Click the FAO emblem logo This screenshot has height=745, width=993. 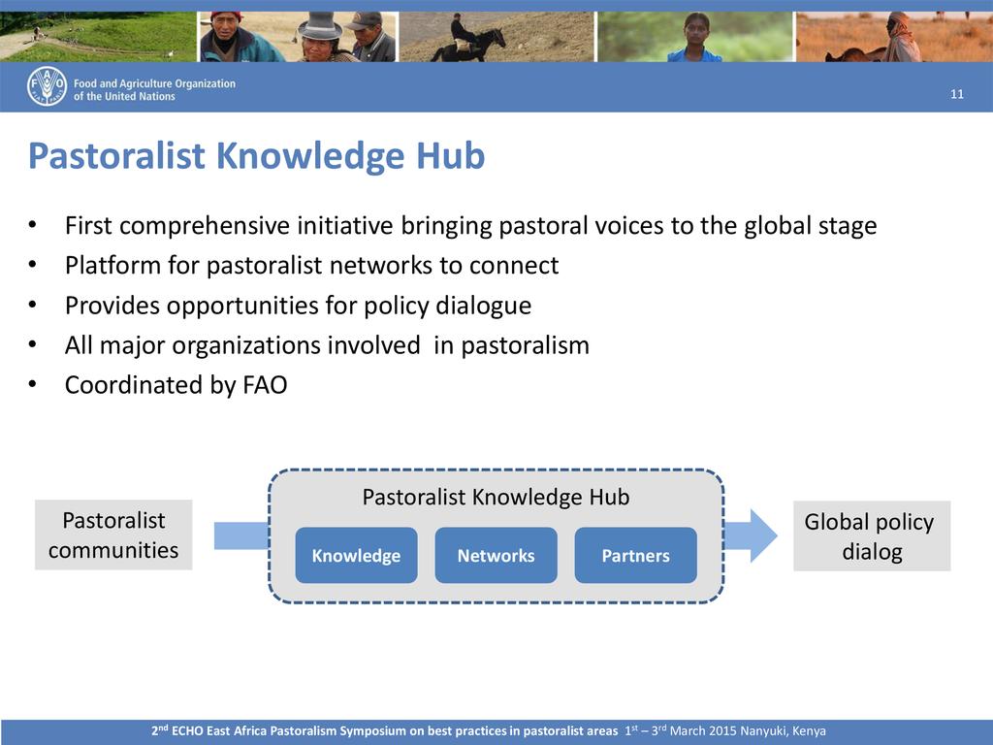[x=47, y=86]
